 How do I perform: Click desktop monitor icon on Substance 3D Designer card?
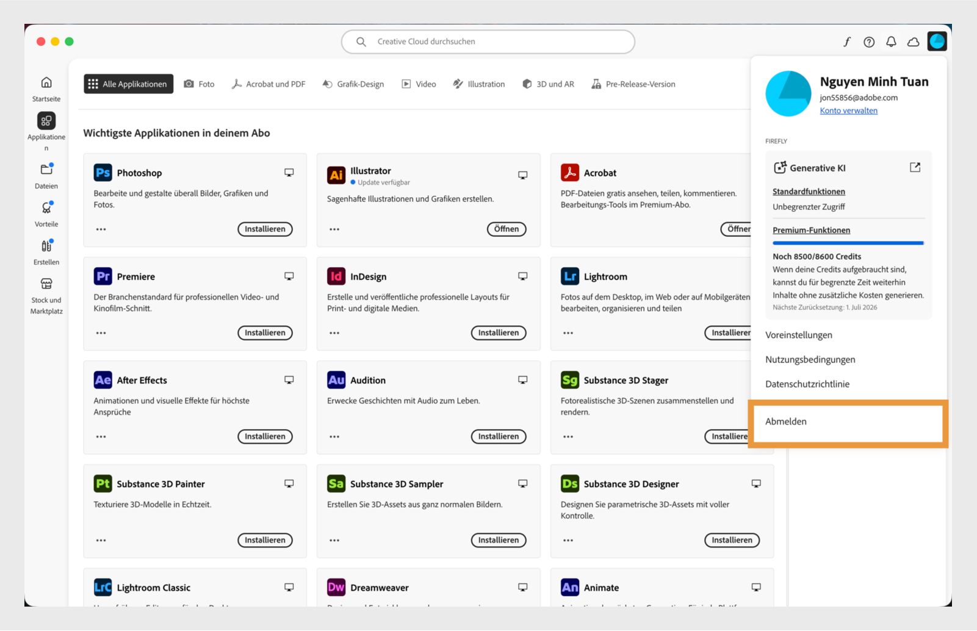(x=756, y=484)
